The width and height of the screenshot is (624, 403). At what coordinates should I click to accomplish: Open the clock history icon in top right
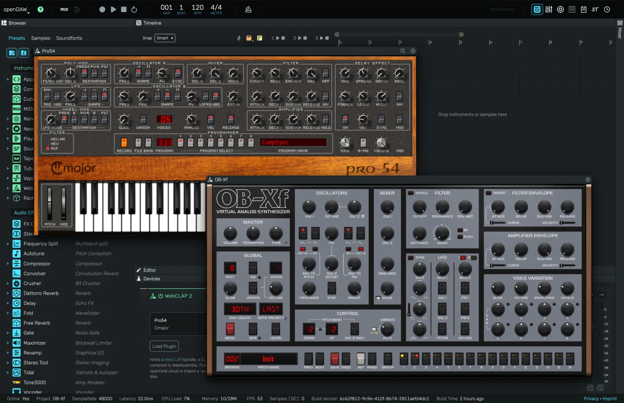click(x=607, y=9)
